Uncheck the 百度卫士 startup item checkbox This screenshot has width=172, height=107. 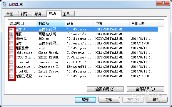point(11,29)
